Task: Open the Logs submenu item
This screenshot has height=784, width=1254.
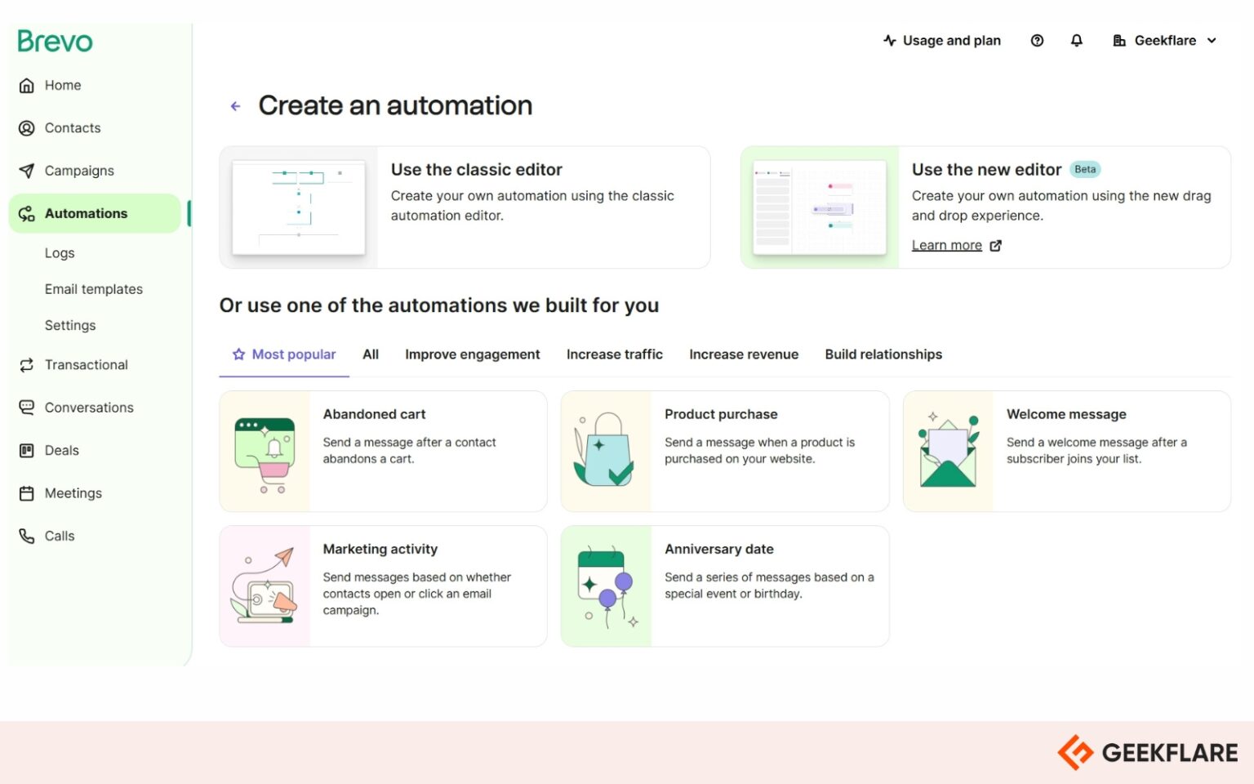Action: pos(60,253)
